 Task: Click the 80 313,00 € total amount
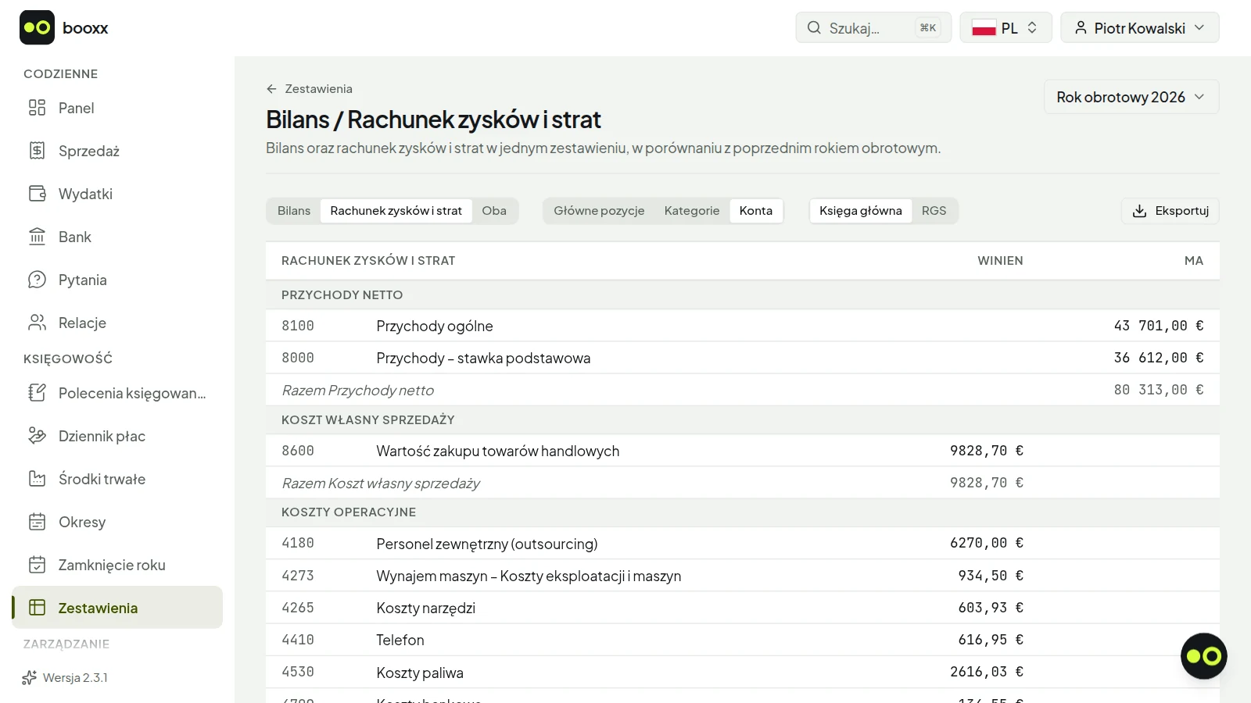pos(1159,390)
